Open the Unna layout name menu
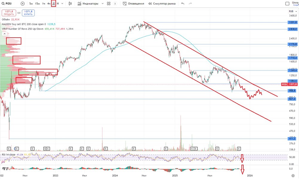The height and width of the screenshot is (193, 299). click(295, 3)
